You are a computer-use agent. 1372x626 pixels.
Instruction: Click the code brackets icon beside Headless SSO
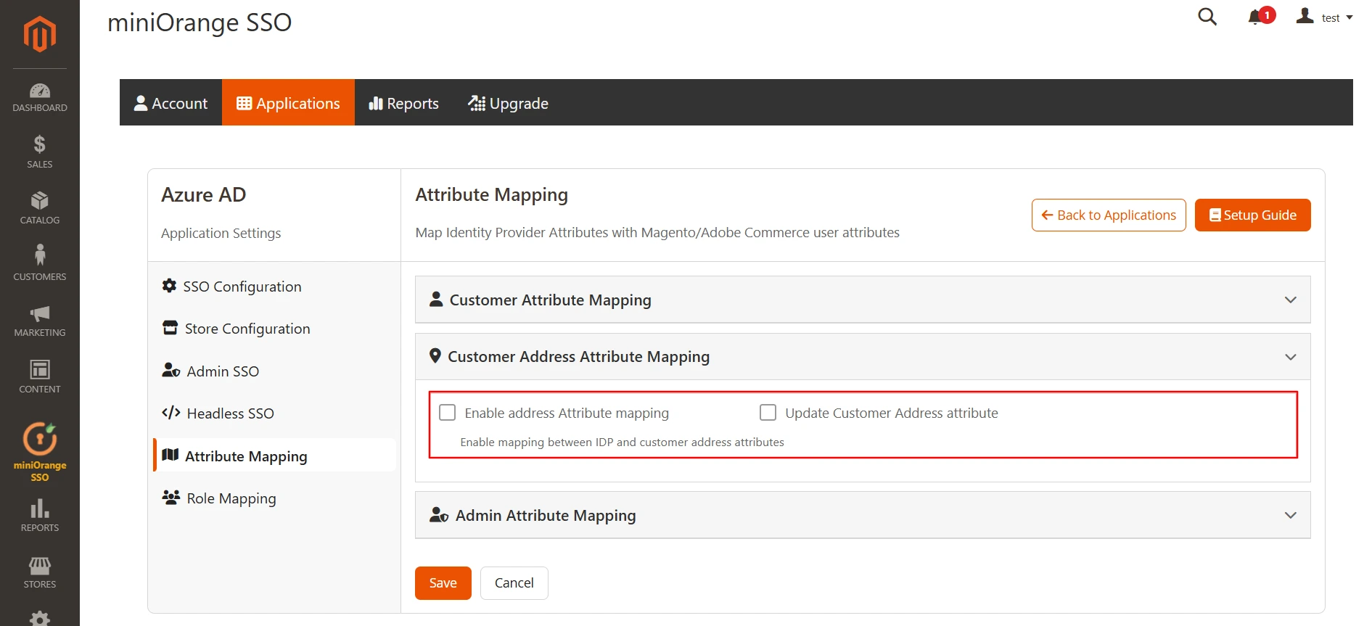[x=171, y=413]
